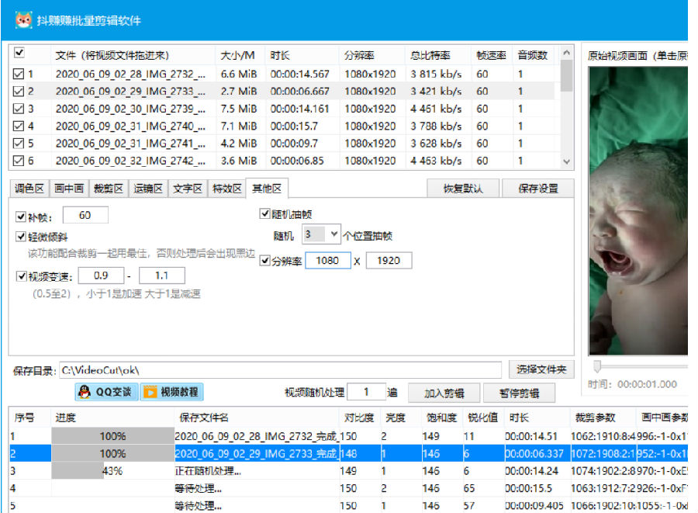Toggle the 视频变速 speed change checkbox

tap(21, 276)
